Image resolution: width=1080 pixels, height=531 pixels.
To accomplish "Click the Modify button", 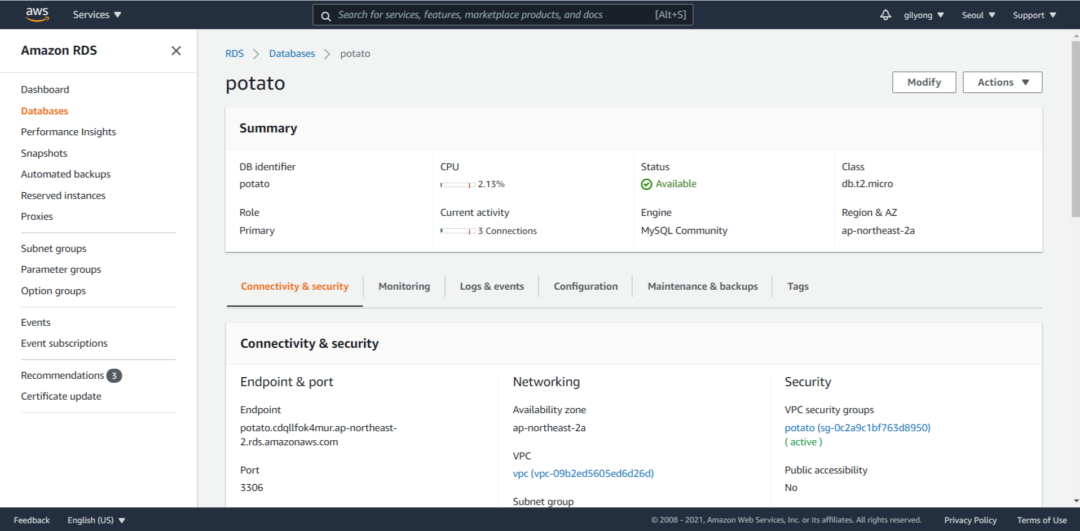I will (924, 82).
